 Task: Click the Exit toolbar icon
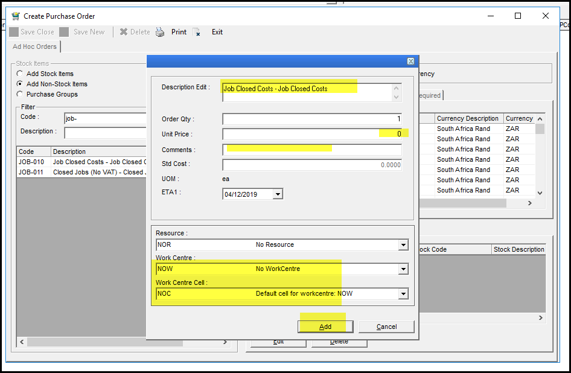click(197, 32)
